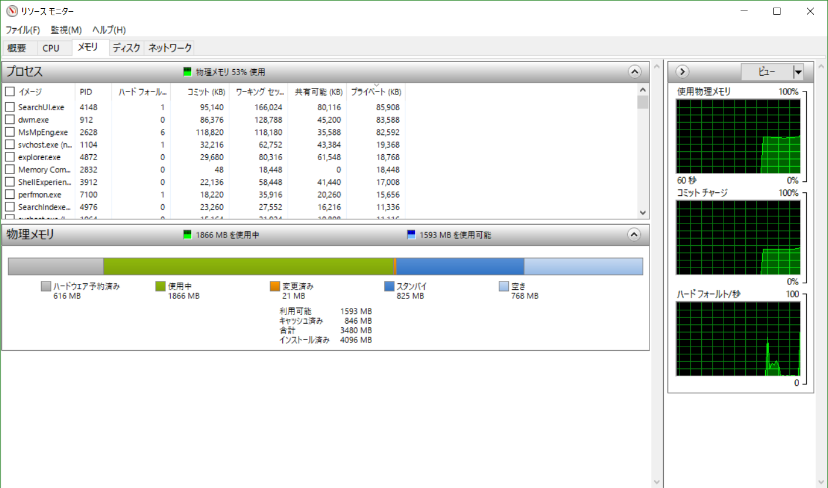Image resolution: width=828 pixels, height=488 pixels.
Task: Check the Memory Compression process checkbox
Action: (x=9, y=170)
